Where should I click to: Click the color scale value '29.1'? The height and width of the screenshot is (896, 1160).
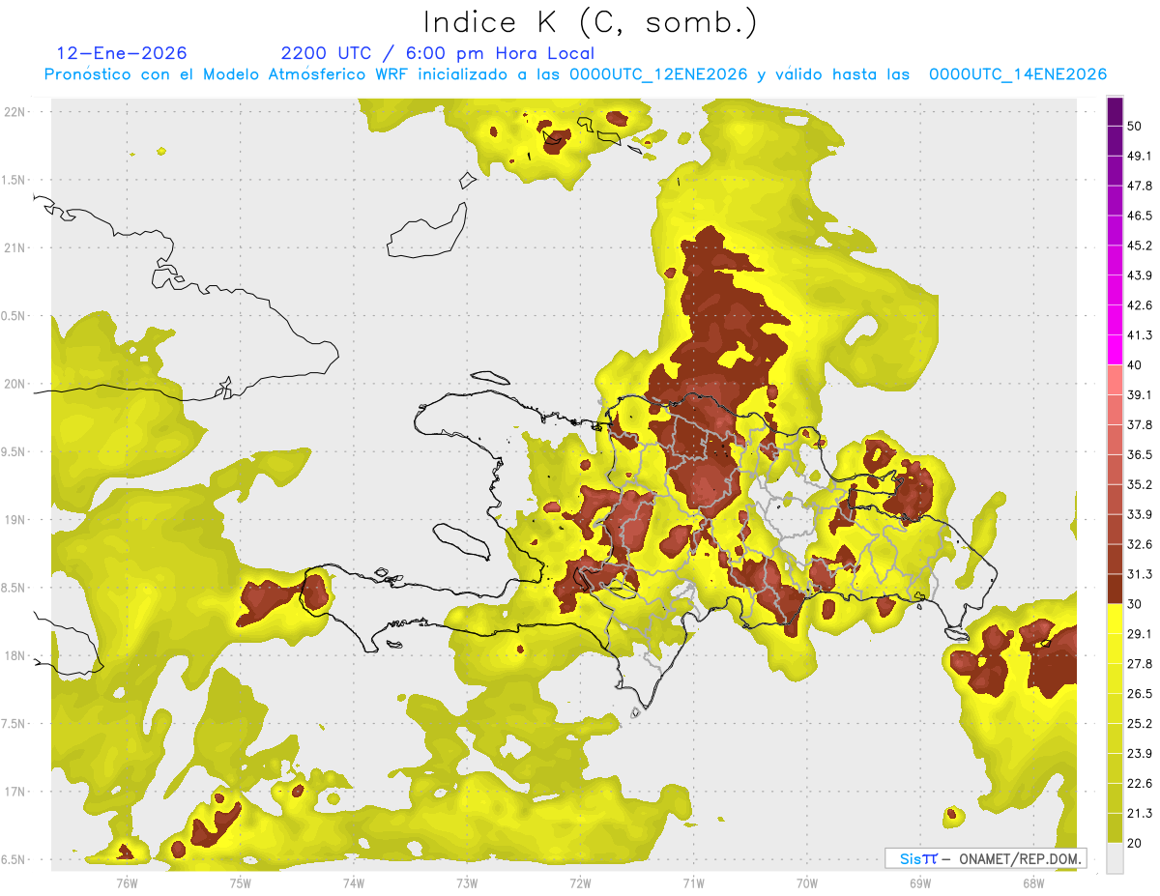tap(1140, 634)
